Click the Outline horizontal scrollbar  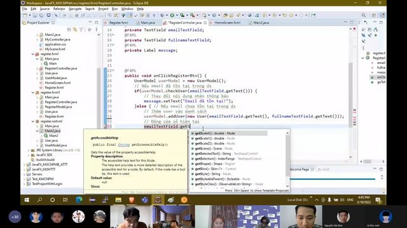click(367, 161)
